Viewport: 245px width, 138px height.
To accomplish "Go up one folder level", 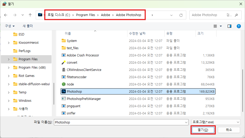I will [x=30, y=15].
